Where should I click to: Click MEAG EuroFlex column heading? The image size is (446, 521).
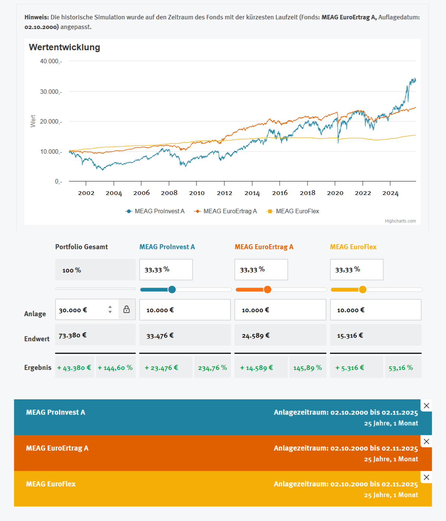tap(353, 247)
